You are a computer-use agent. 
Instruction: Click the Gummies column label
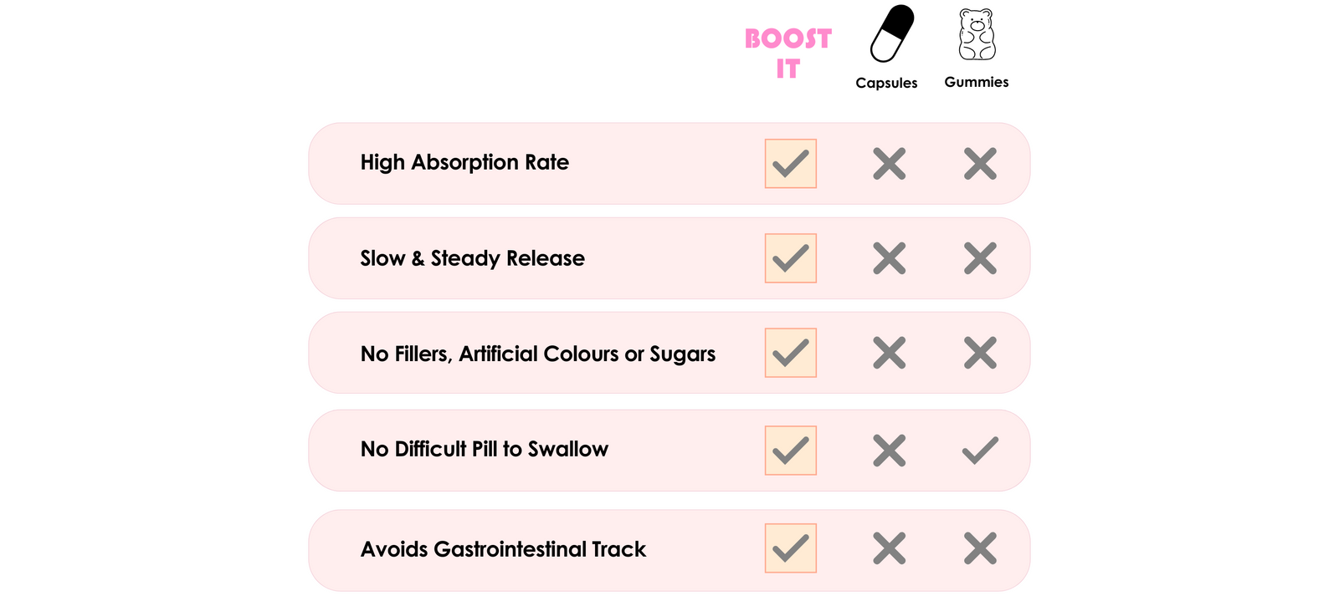[x=977, y=82]
